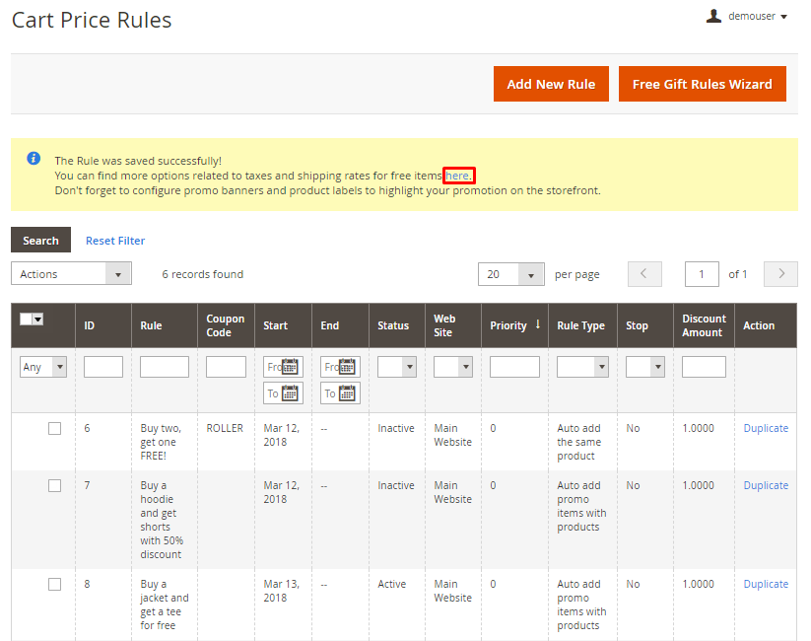Go to next page arrow
This screenshot has width=811, height=641.
point(780,274)
